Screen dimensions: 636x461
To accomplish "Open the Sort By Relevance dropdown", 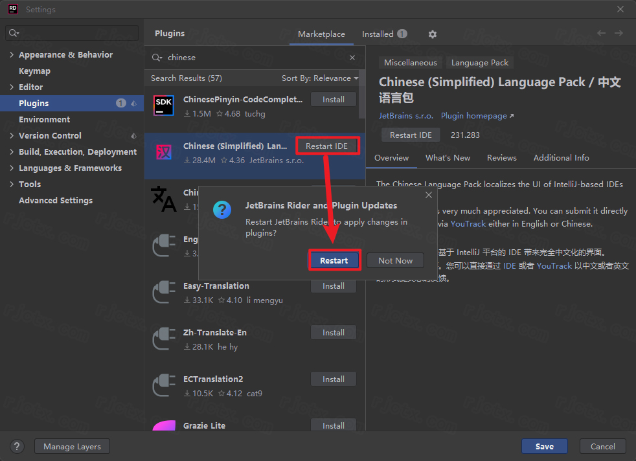I will 320,78.
